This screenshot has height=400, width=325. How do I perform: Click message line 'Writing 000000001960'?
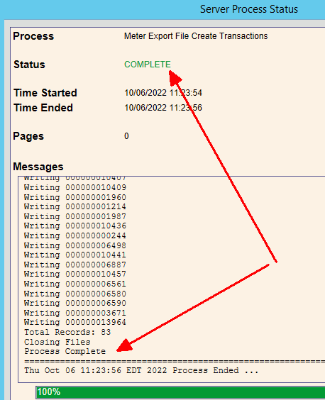(x=75, y=197)
